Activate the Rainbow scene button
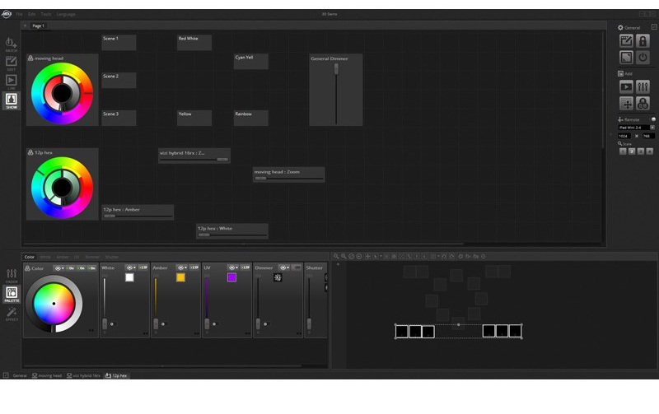659x414 pixels. (x=250, y=118)
